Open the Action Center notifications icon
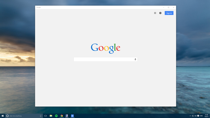Image resolution: width=210 pixels, height=118 pixels. tap(198, 116)
